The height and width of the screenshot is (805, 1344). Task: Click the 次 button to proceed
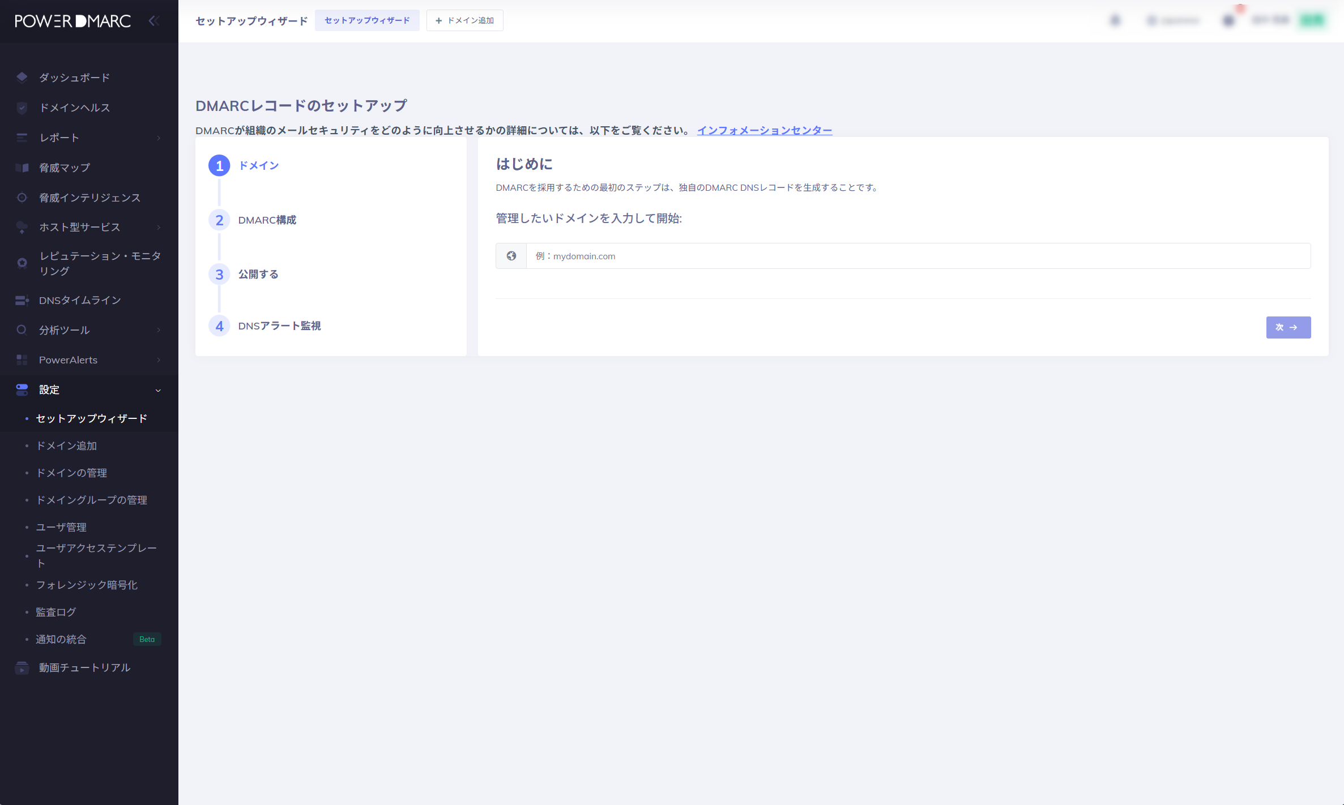[1288, 327]
